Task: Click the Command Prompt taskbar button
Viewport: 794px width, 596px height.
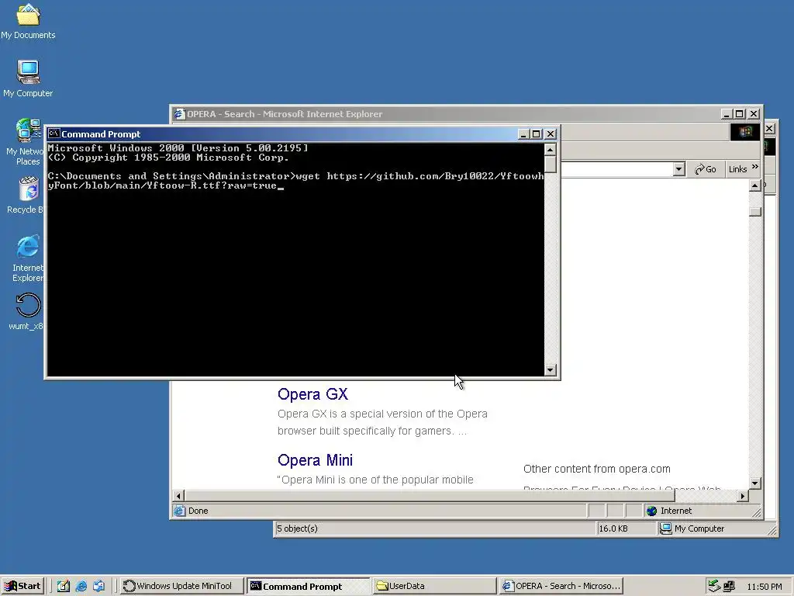Action: click(309, 586)
